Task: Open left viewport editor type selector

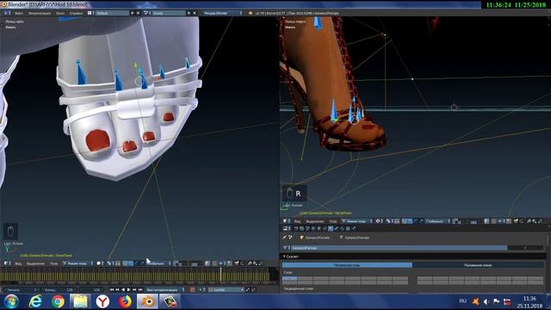Action: point(7,263)
